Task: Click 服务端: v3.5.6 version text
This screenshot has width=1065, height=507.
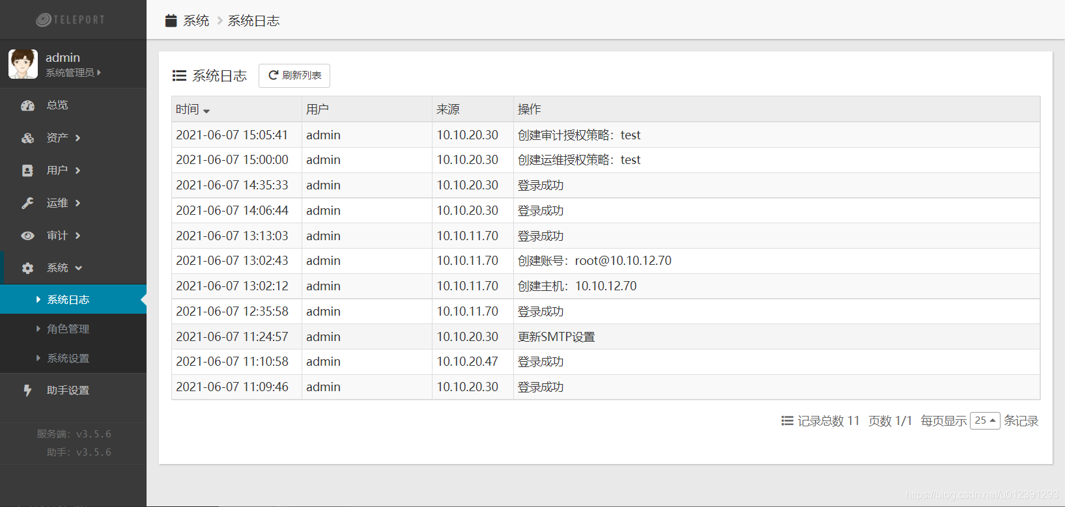Action: [x=74, y=434]
